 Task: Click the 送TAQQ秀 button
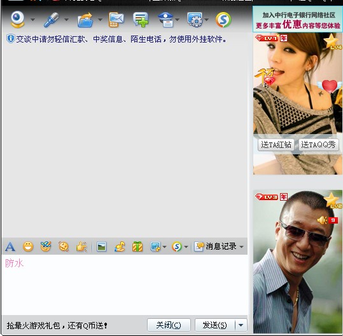click(x=318, y=145)
